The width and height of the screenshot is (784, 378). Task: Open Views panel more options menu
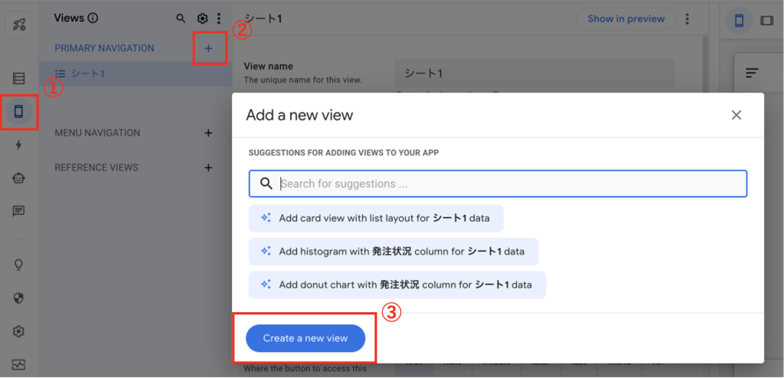[219, 18]
